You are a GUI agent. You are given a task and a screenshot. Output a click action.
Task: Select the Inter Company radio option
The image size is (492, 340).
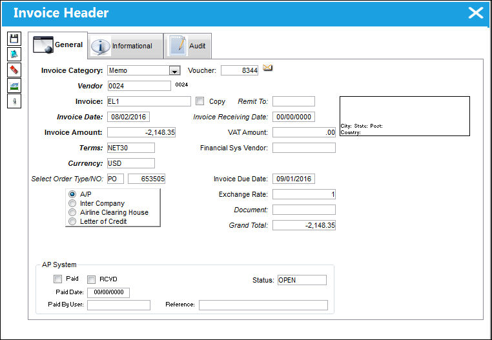72,203
